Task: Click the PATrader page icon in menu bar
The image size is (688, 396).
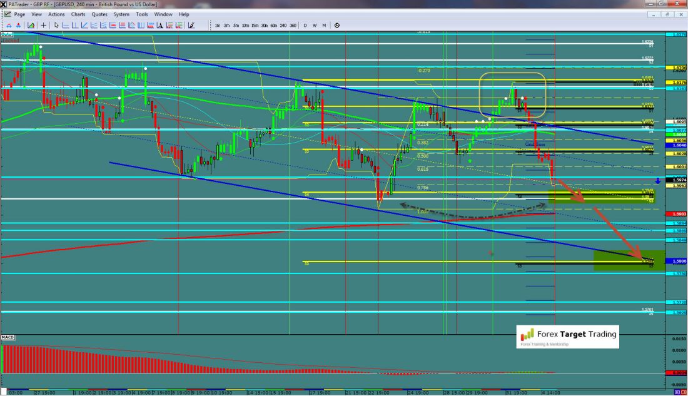Action: [7, 14]
